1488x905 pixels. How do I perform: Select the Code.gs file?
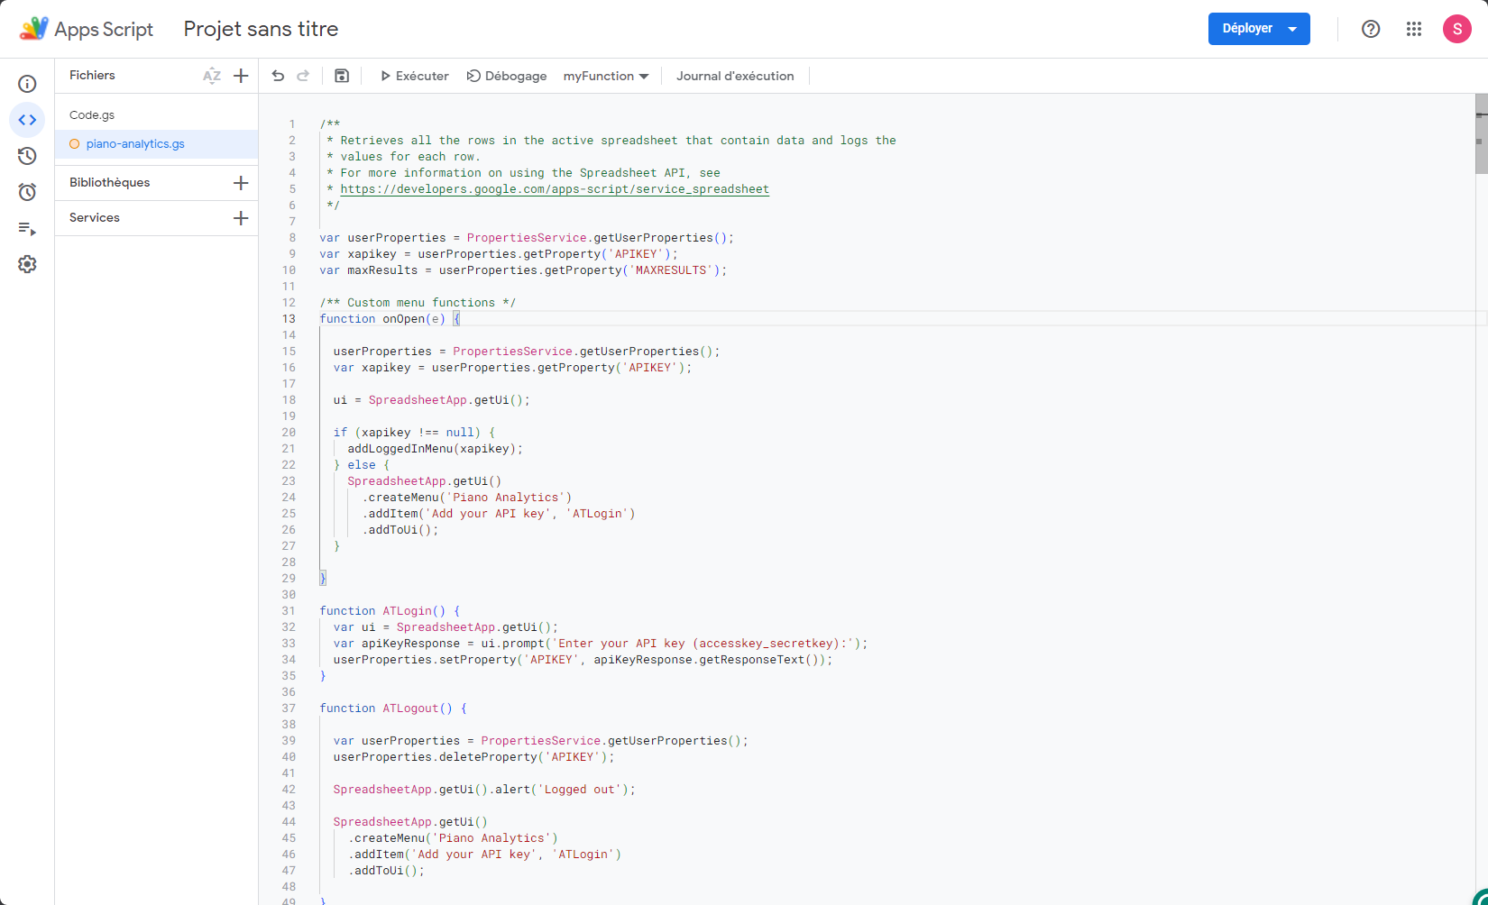(92, 115)
